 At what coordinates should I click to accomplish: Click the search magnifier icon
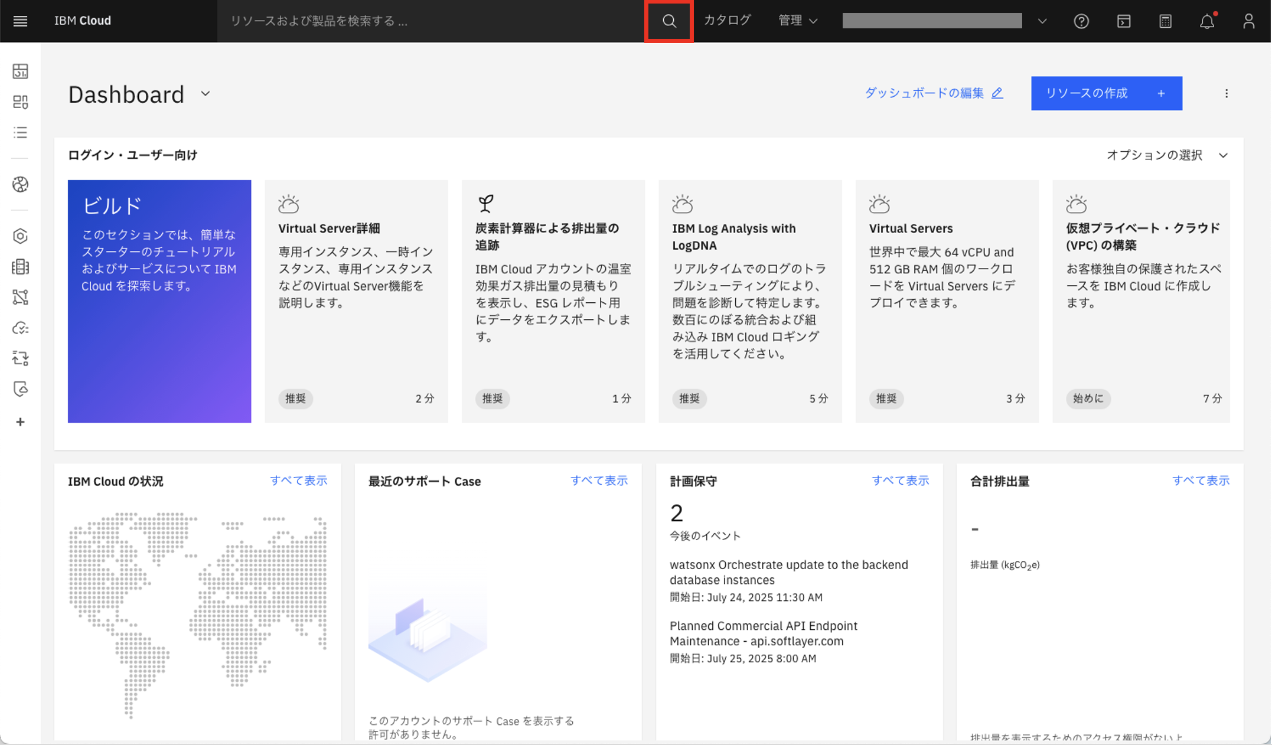[x=668, y=21]
